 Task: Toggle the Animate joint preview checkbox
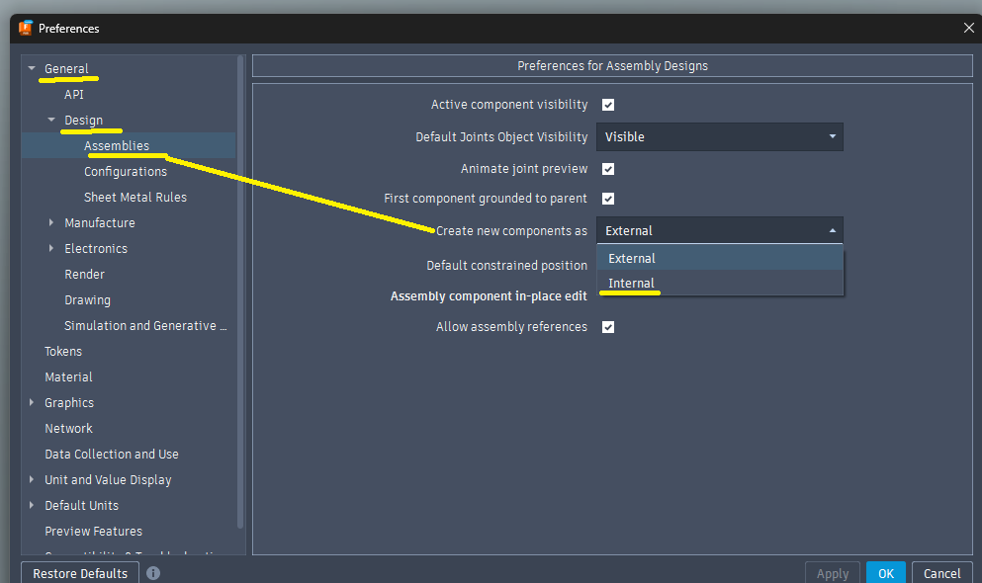(608, 169)
